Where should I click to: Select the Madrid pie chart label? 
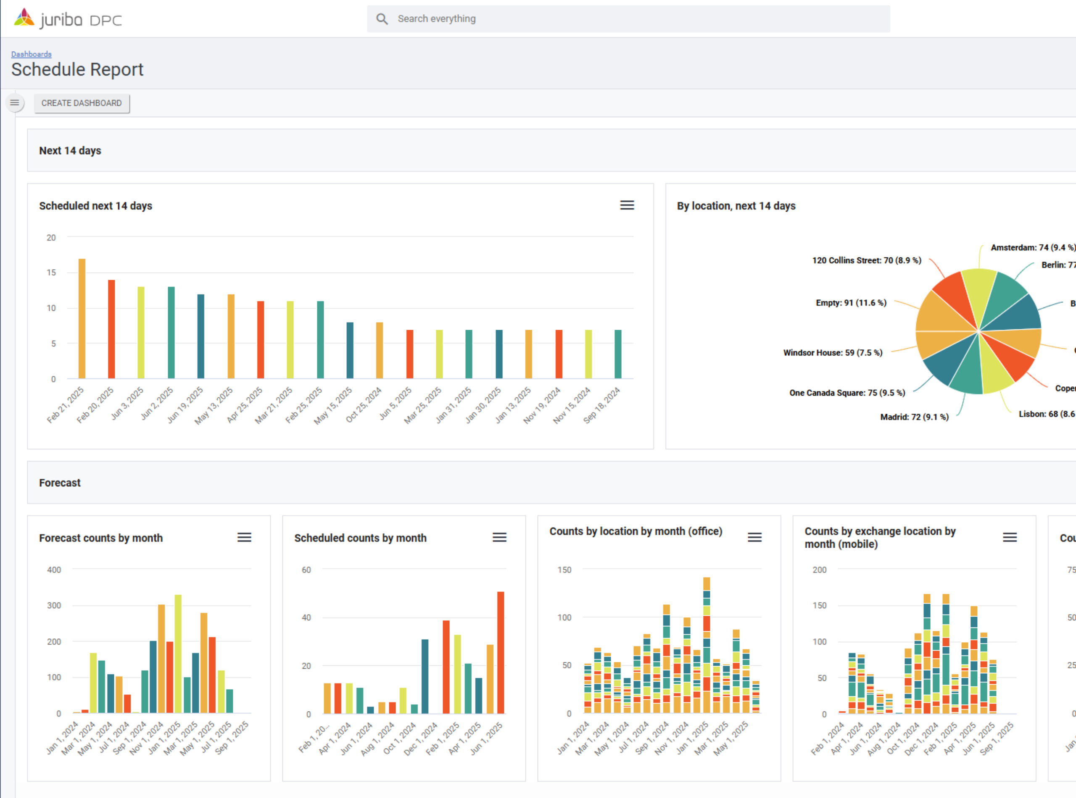pos(914,417)
